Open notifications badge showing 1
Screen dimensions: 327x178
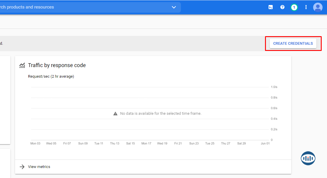294,7
